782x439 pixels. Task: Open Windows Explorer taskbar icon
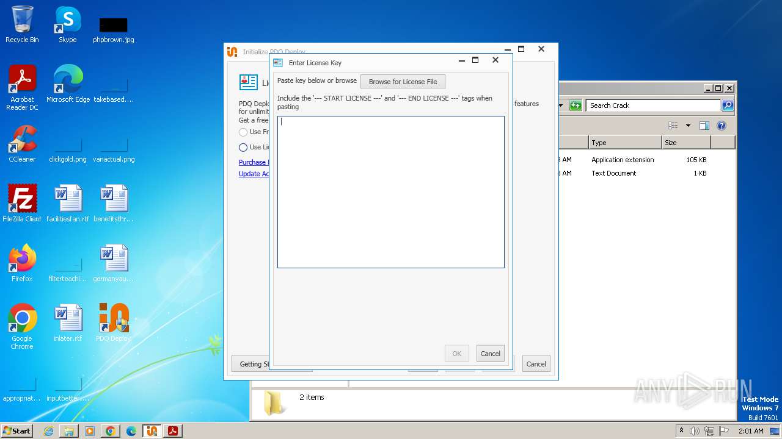click(x=69, y=431)
